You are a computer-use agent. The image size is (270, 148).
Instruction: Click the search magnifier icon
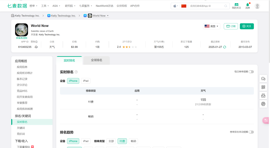click(x=226, y=6)
